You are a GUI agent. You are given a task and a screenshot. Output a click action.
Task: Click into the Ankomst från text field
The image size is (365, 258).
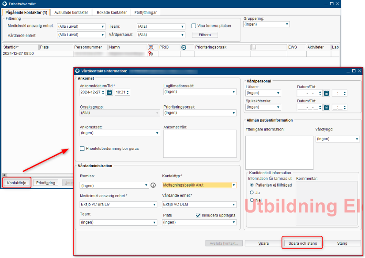pyautogui.click(x=199, y=143)
